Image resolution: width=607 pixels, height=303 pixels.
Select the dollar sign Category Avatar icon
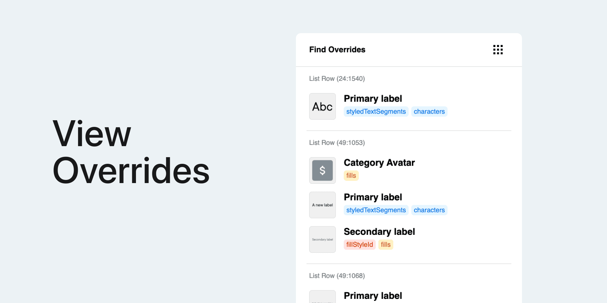[322, 170]
